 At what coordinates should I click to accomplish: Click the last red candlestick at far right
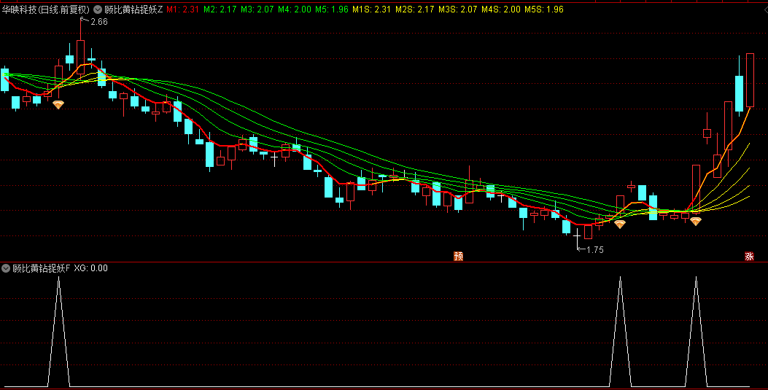pos(750,80)
